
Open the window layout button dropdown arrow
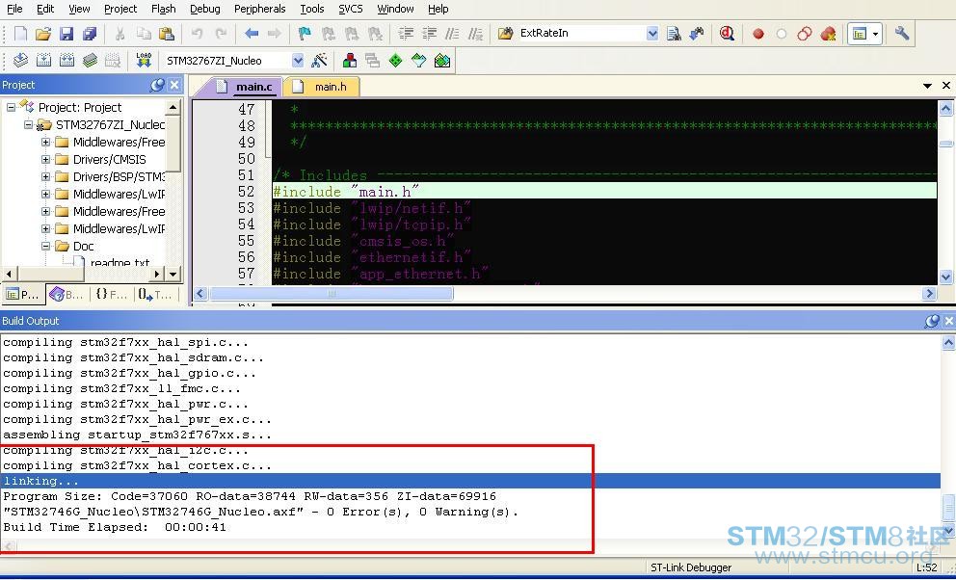click(x=875, y=34)
